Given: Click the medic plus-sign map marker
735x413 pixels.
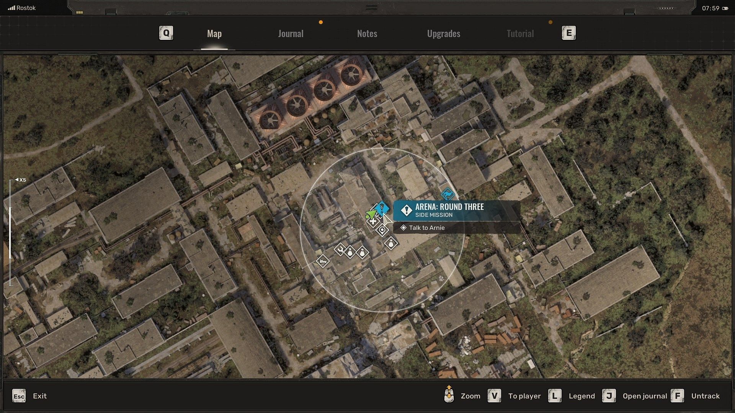Looking at the screenshot, I should tap(373, 221).
